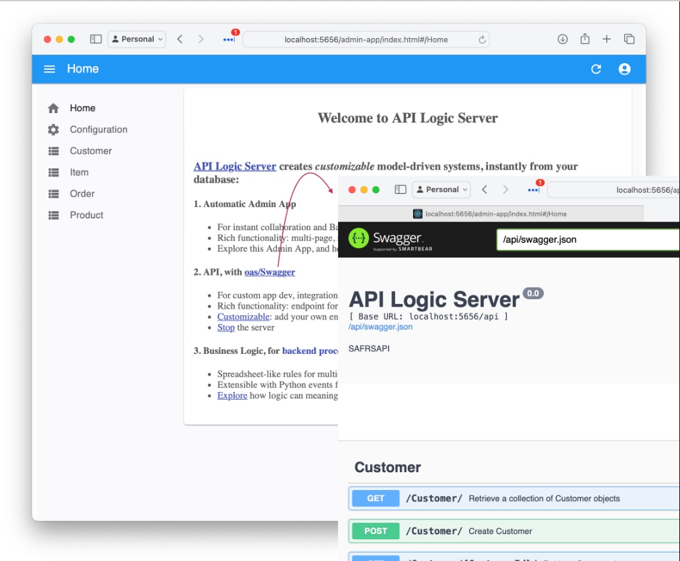Click the Safari downloads icon
This screenshot has width=680, height=561.
pos(562,39)
